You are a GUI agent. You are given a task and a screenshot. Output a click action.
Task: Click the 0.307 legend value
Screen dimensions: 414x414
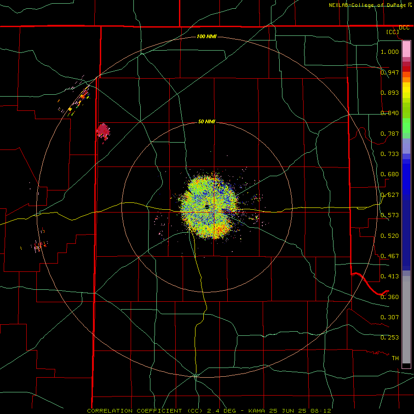pyautogui.click(x=390, y=317)
